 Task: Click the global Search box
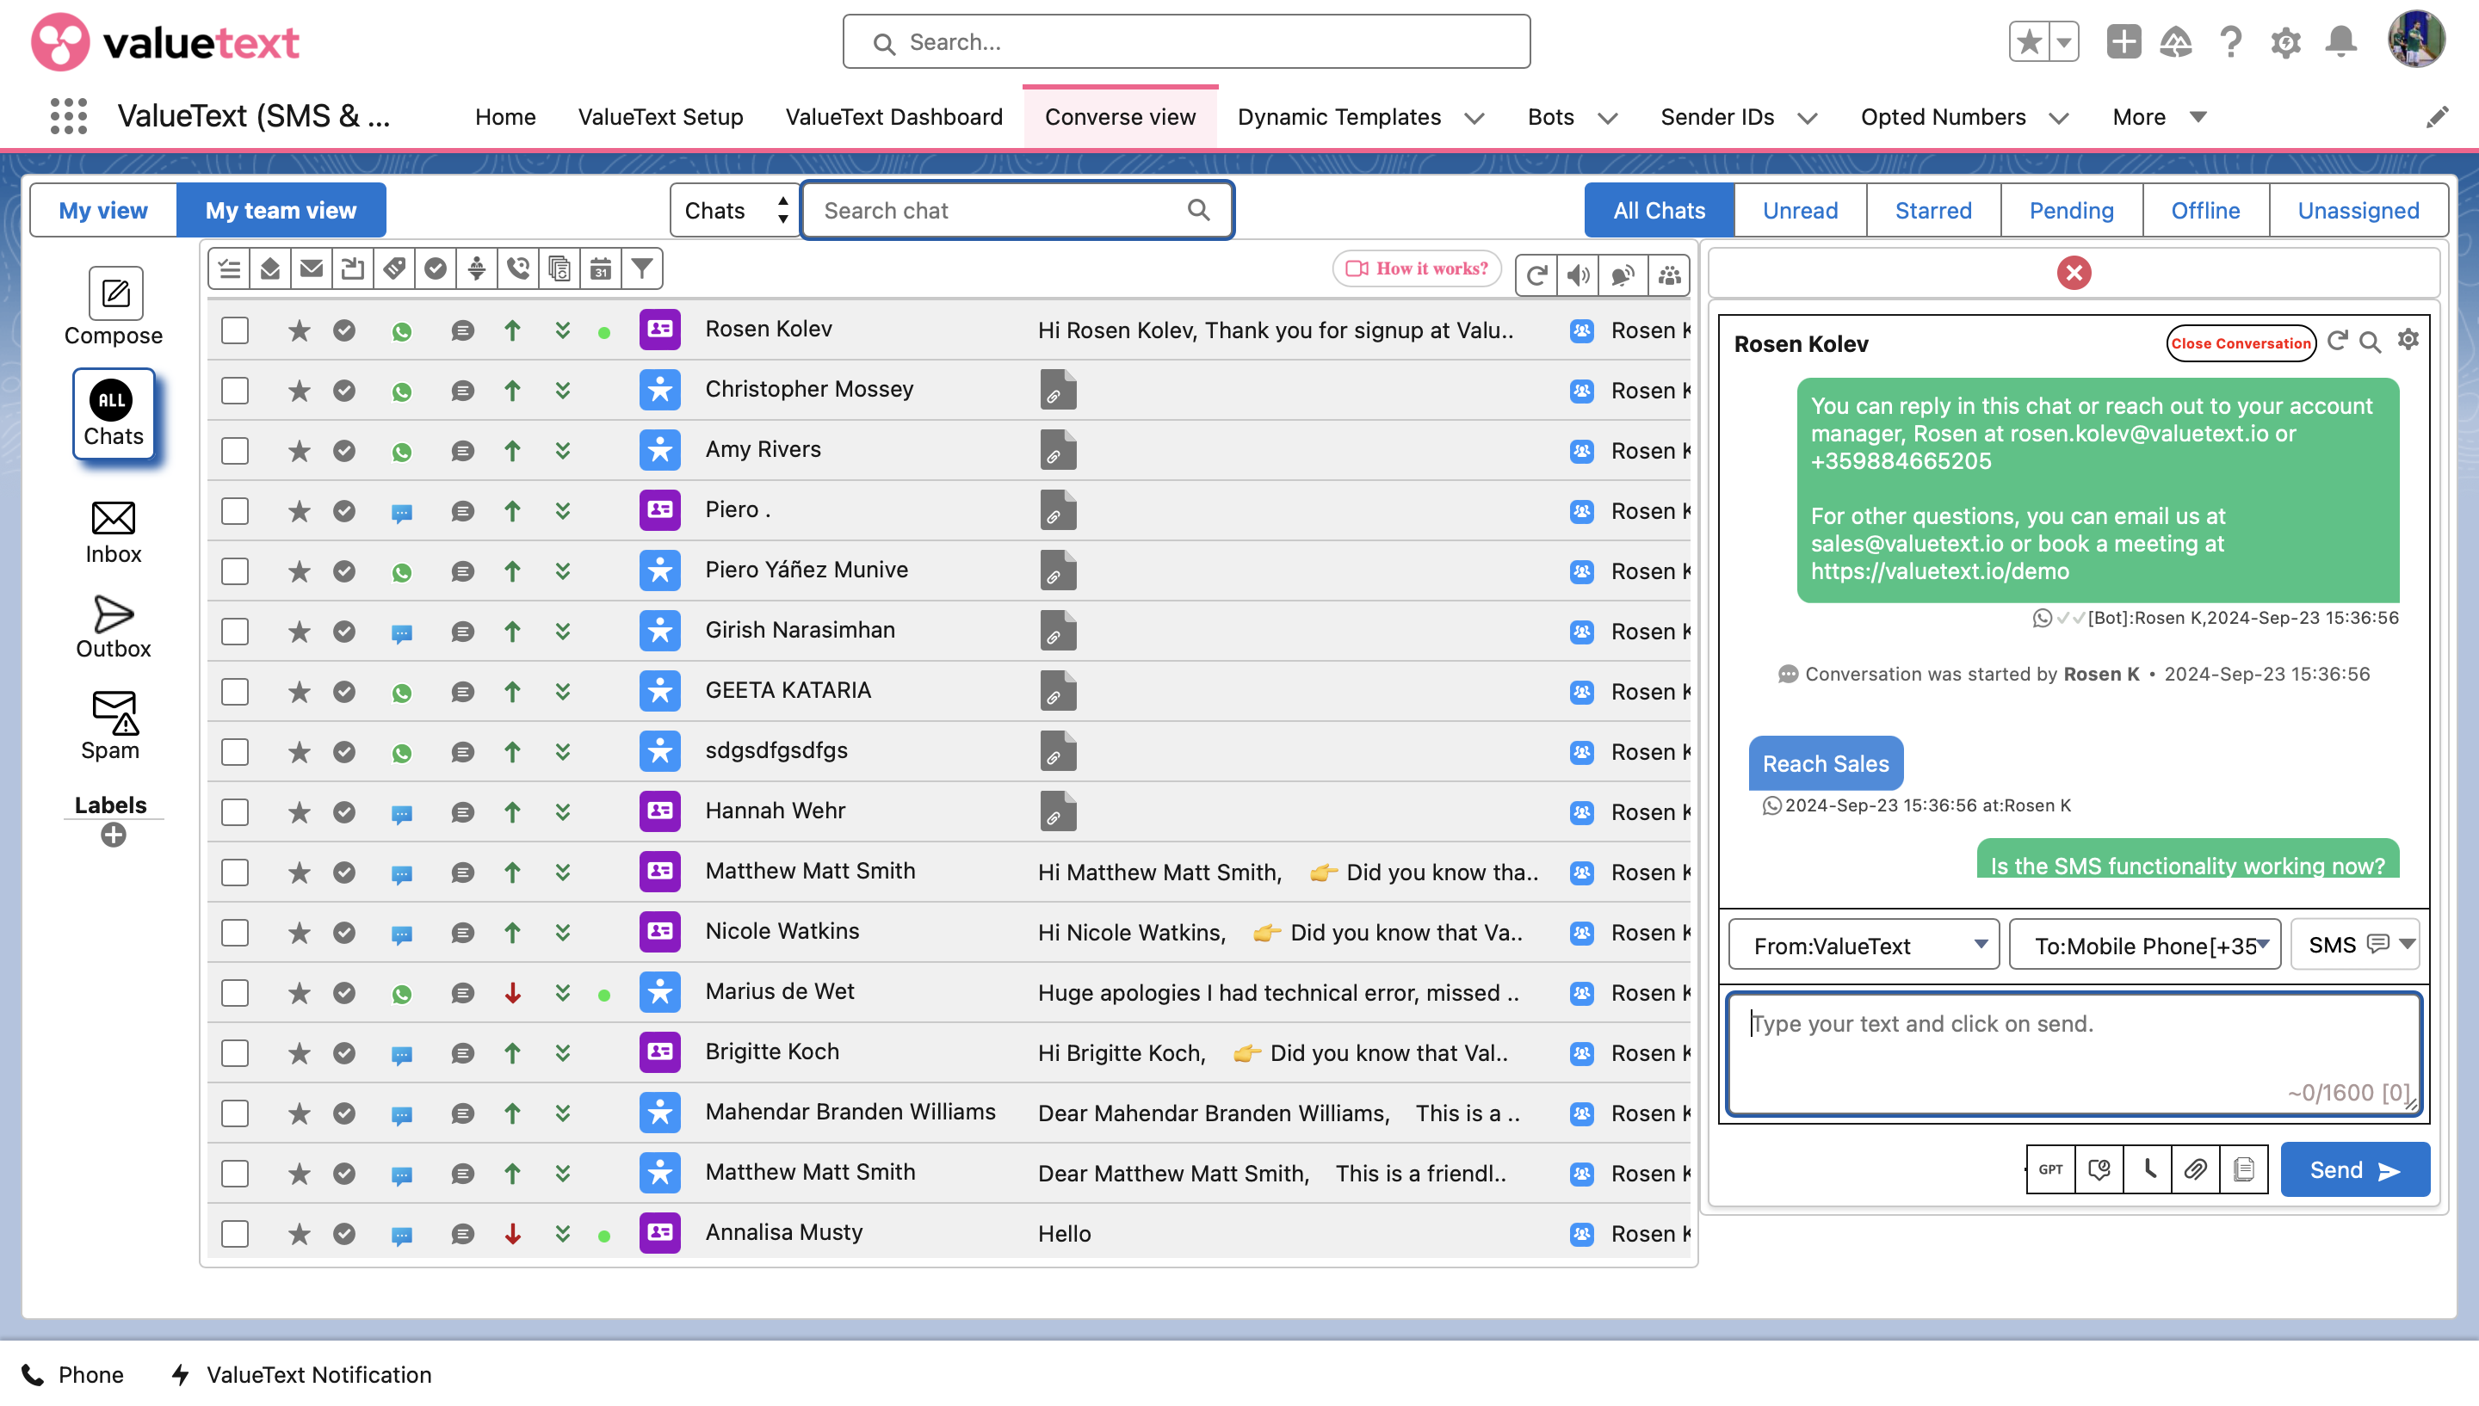[1186, 41]
